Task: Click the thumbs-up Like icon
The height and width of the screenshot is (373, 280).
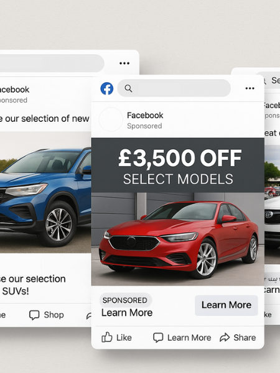Action: [107, 337]
